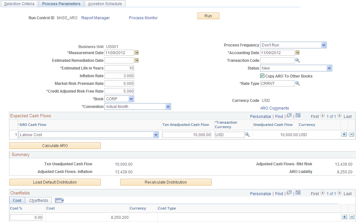Add a row in Chartfields grid
The height and width of the screenshot is (222, 356).
click(x=344, y=217)
